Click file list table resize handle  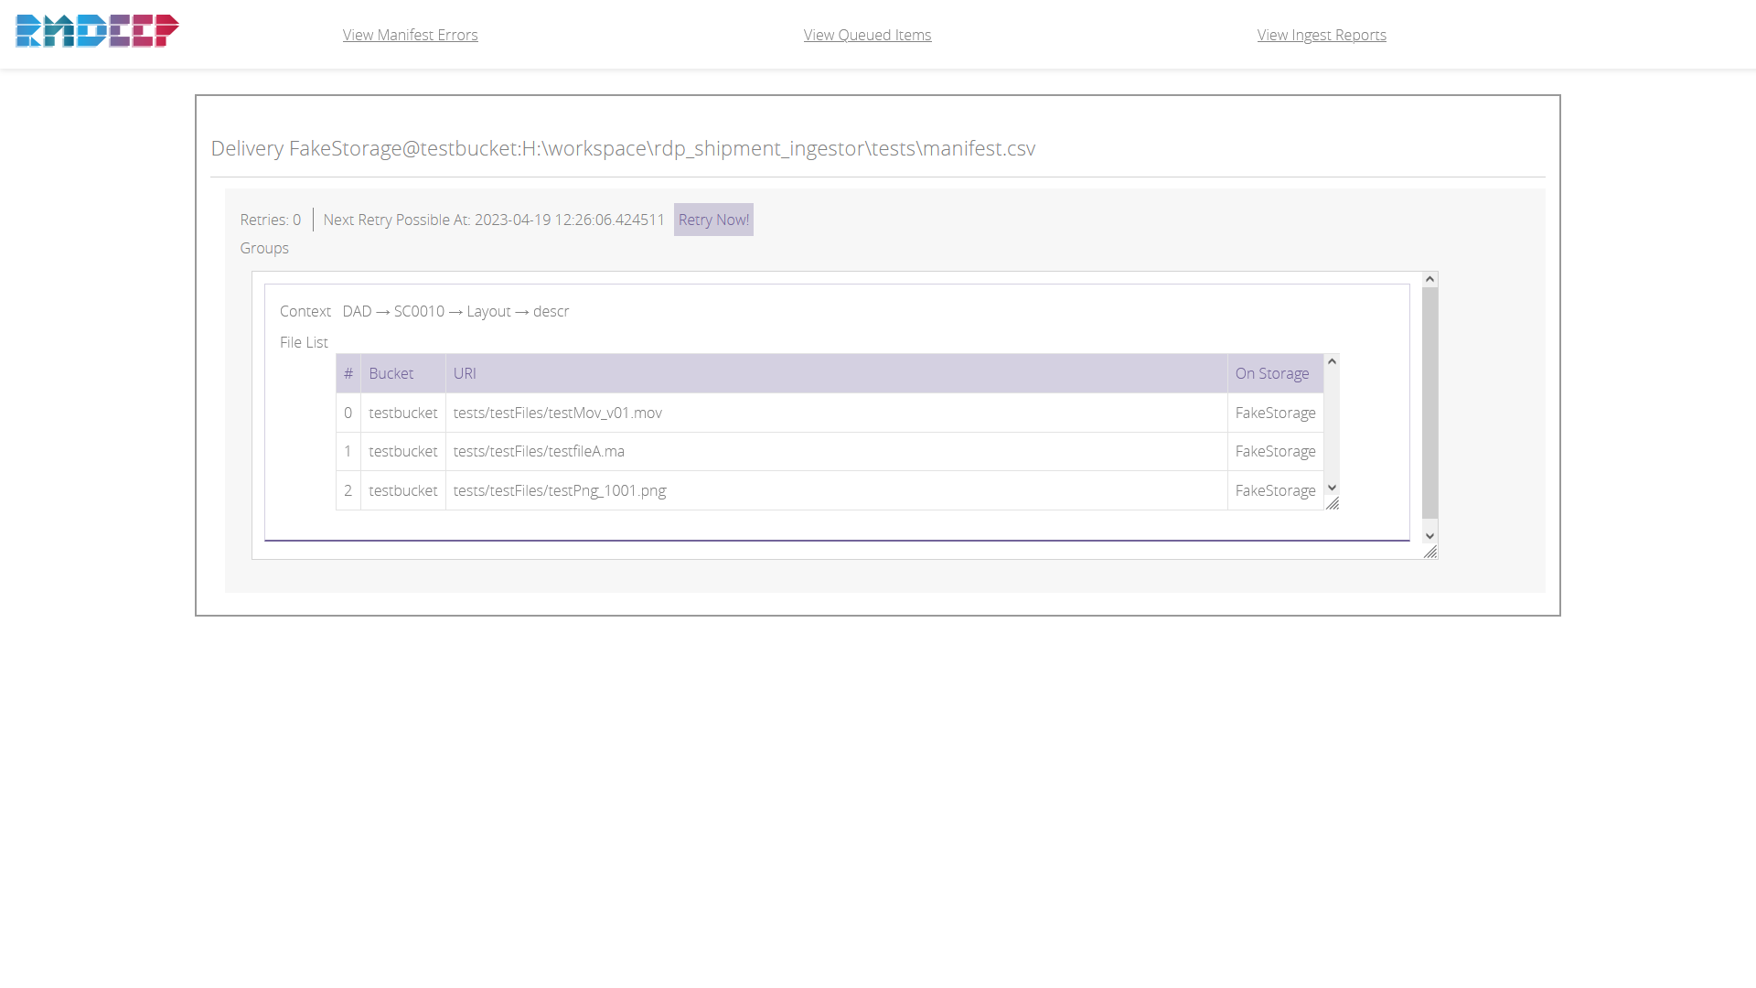coord(1333,503)
